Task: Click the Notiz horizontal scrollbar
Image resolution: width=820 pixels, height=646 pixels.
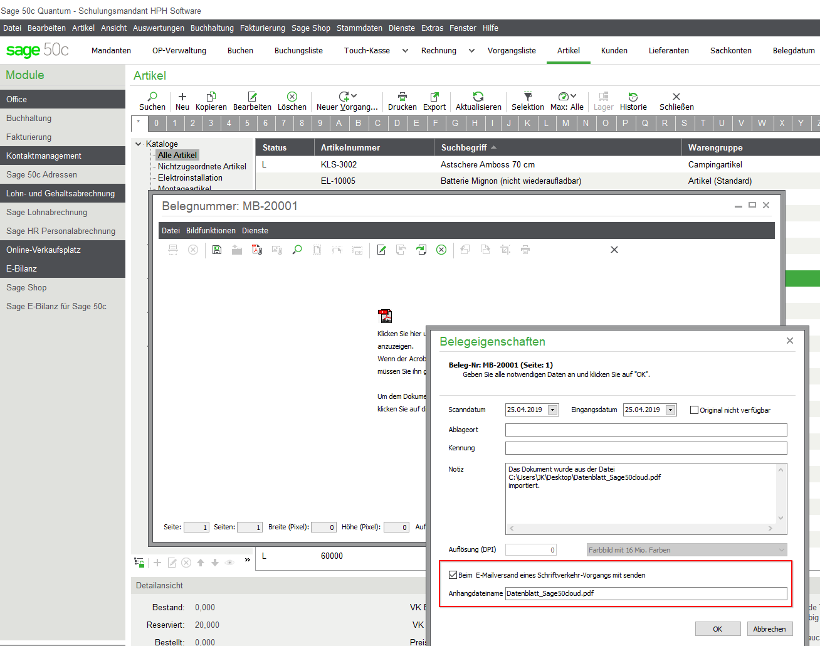Action: 641,528
